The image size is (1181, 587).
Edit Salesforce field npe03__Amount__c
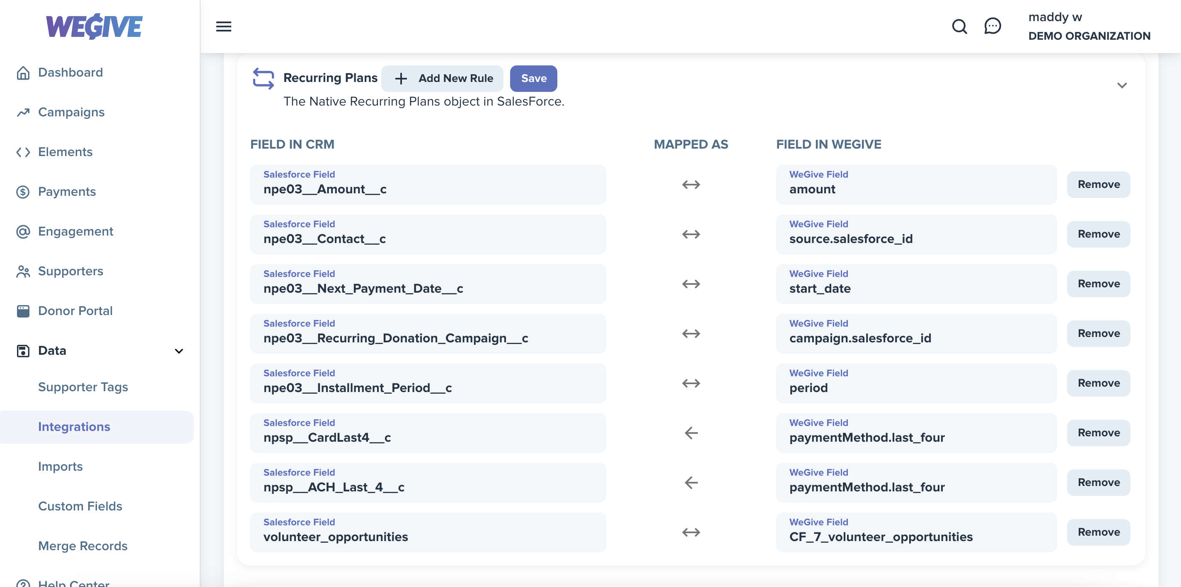(428, 185)
